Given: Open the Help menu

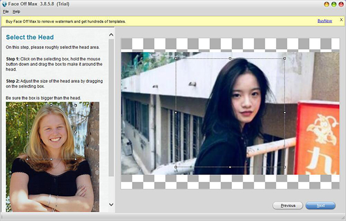Looking at the screenshot, I should [16, 12].
